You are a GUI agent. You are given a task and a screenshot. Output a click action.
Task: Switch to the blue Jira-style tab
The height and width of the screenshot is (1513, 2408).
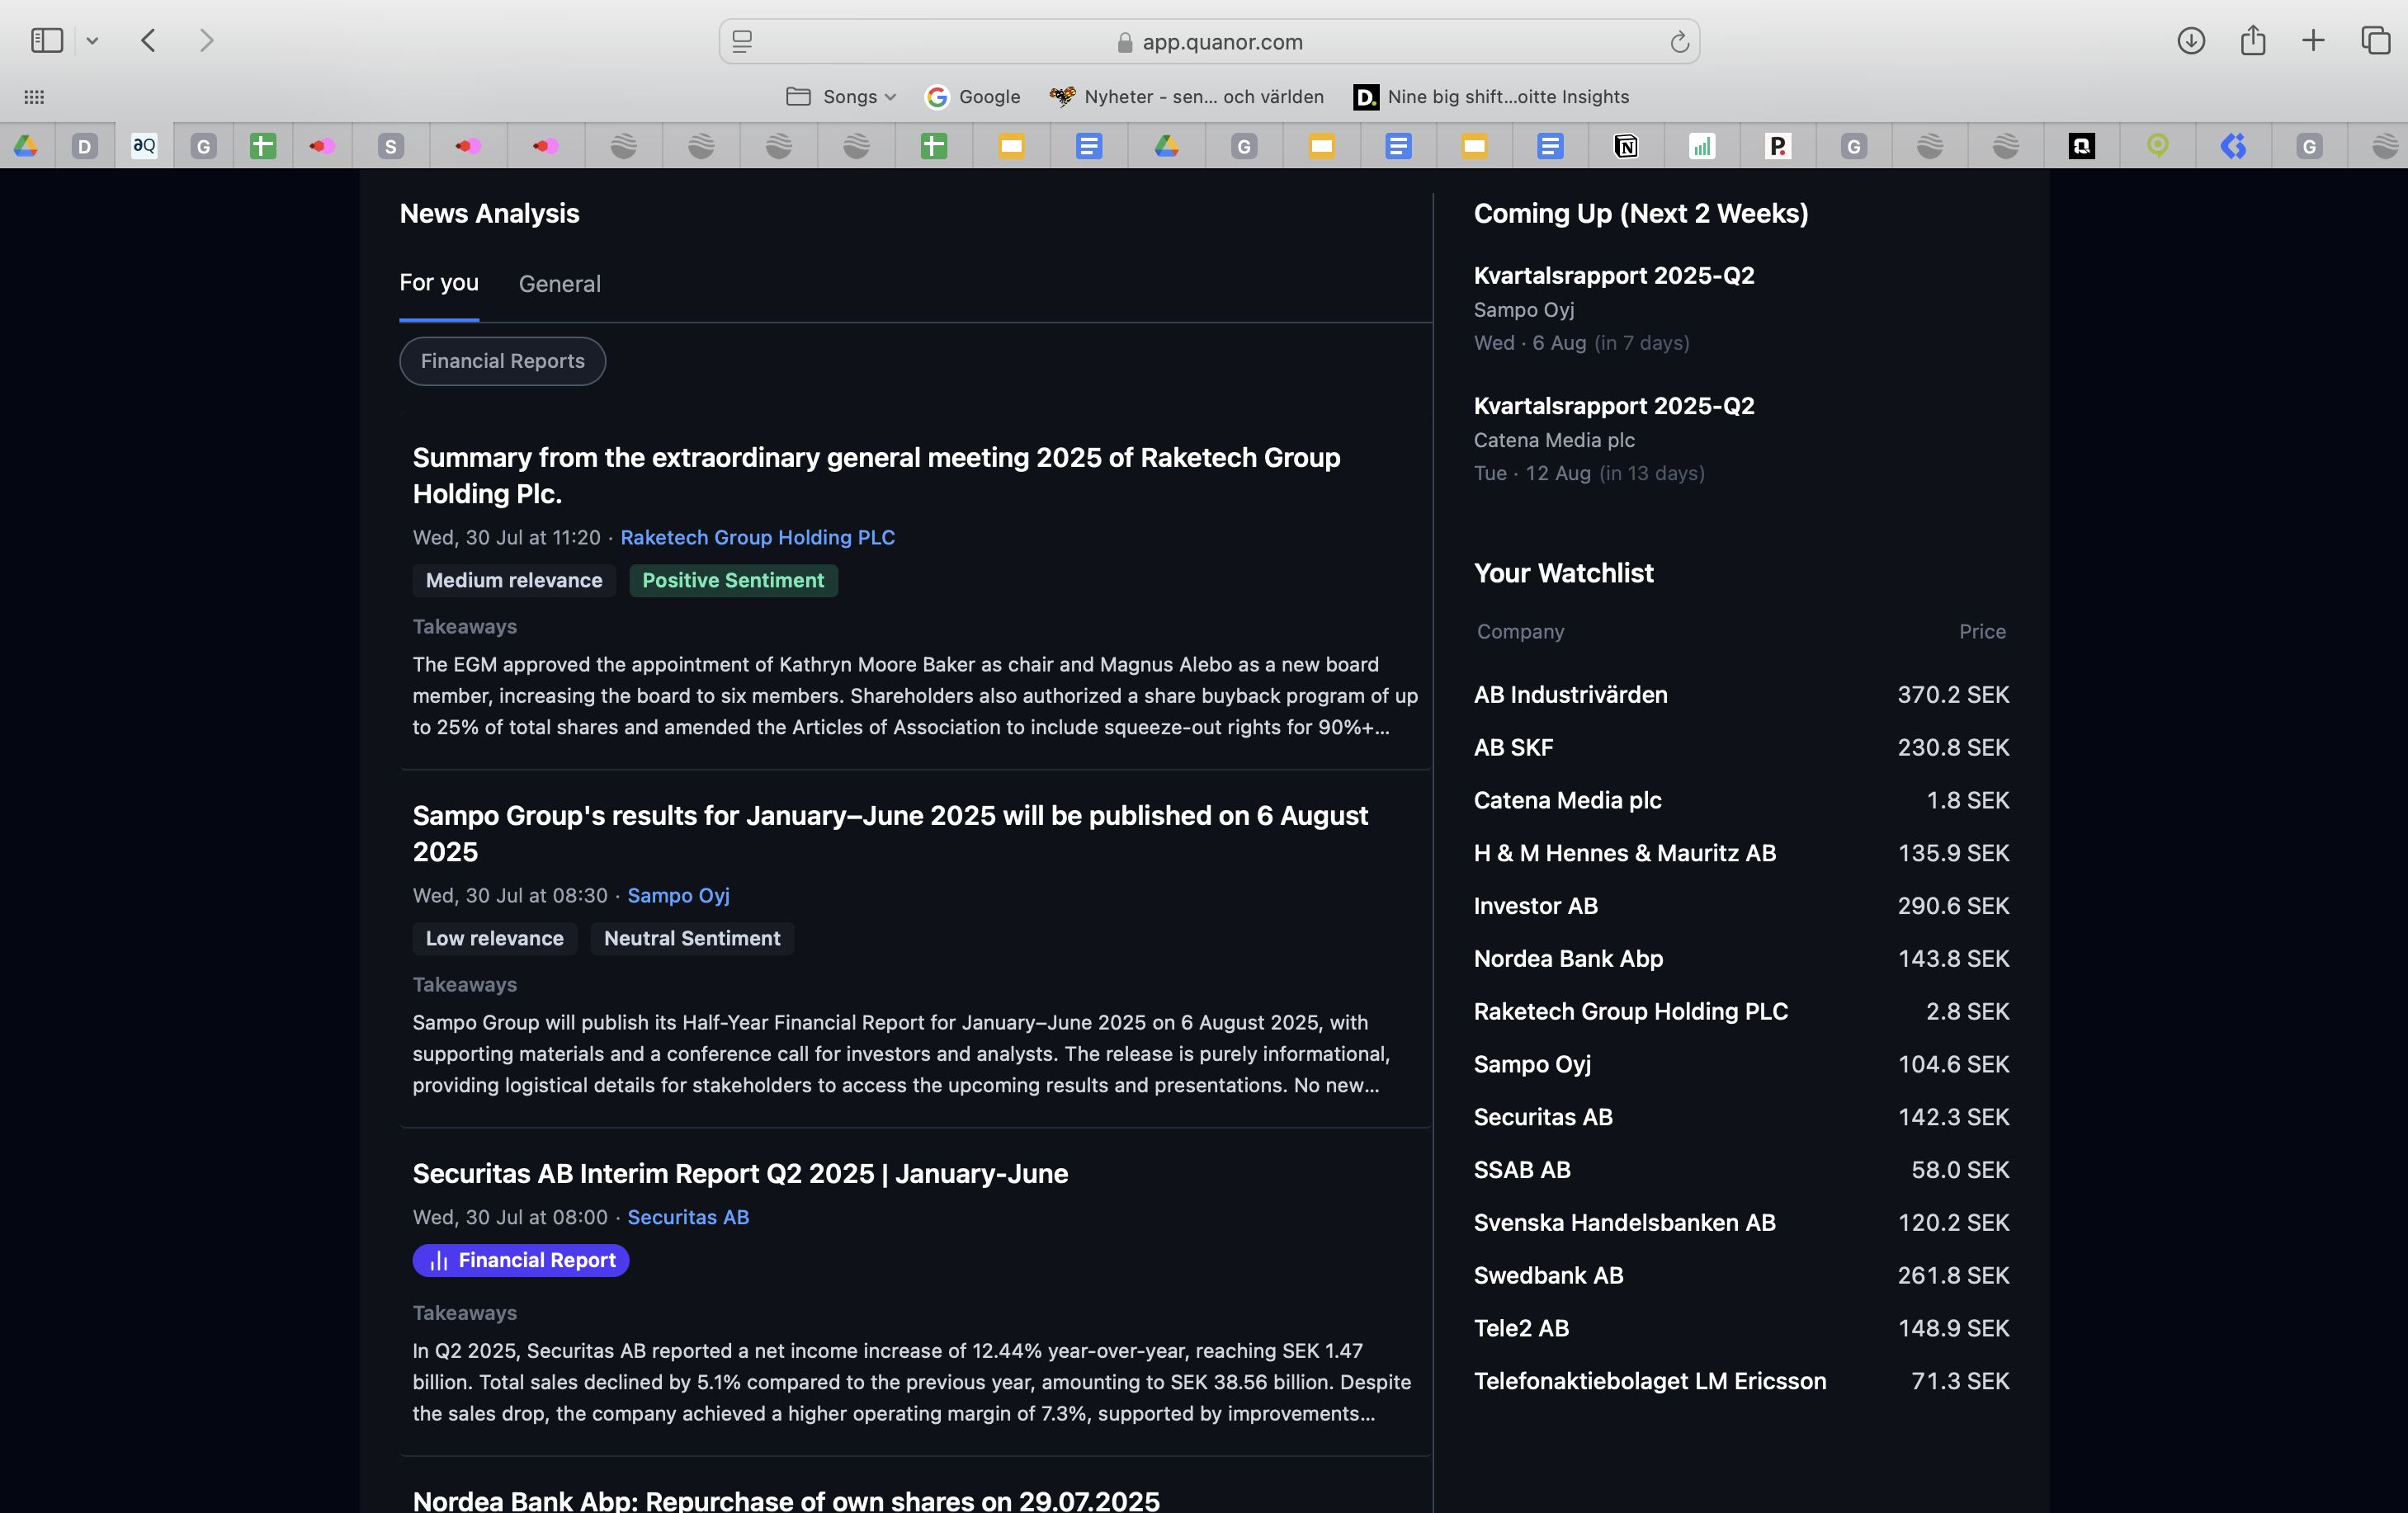click(x=2234, y=146)
